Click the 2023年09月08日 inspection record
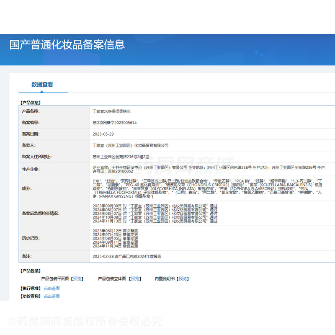The image size is (335, 335). (x=155, y=206)
